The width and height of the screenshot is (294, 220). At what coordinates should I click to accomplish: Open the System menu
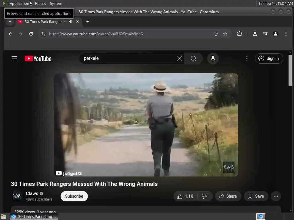56,3
